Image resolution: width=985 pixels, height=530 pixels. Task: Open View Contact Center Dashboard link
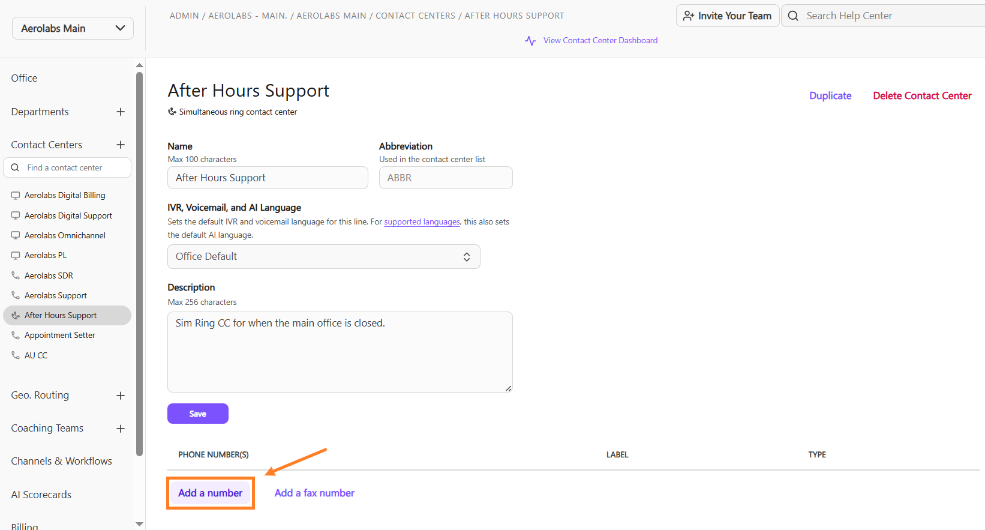pyautogui.click(x=600, y=40)
